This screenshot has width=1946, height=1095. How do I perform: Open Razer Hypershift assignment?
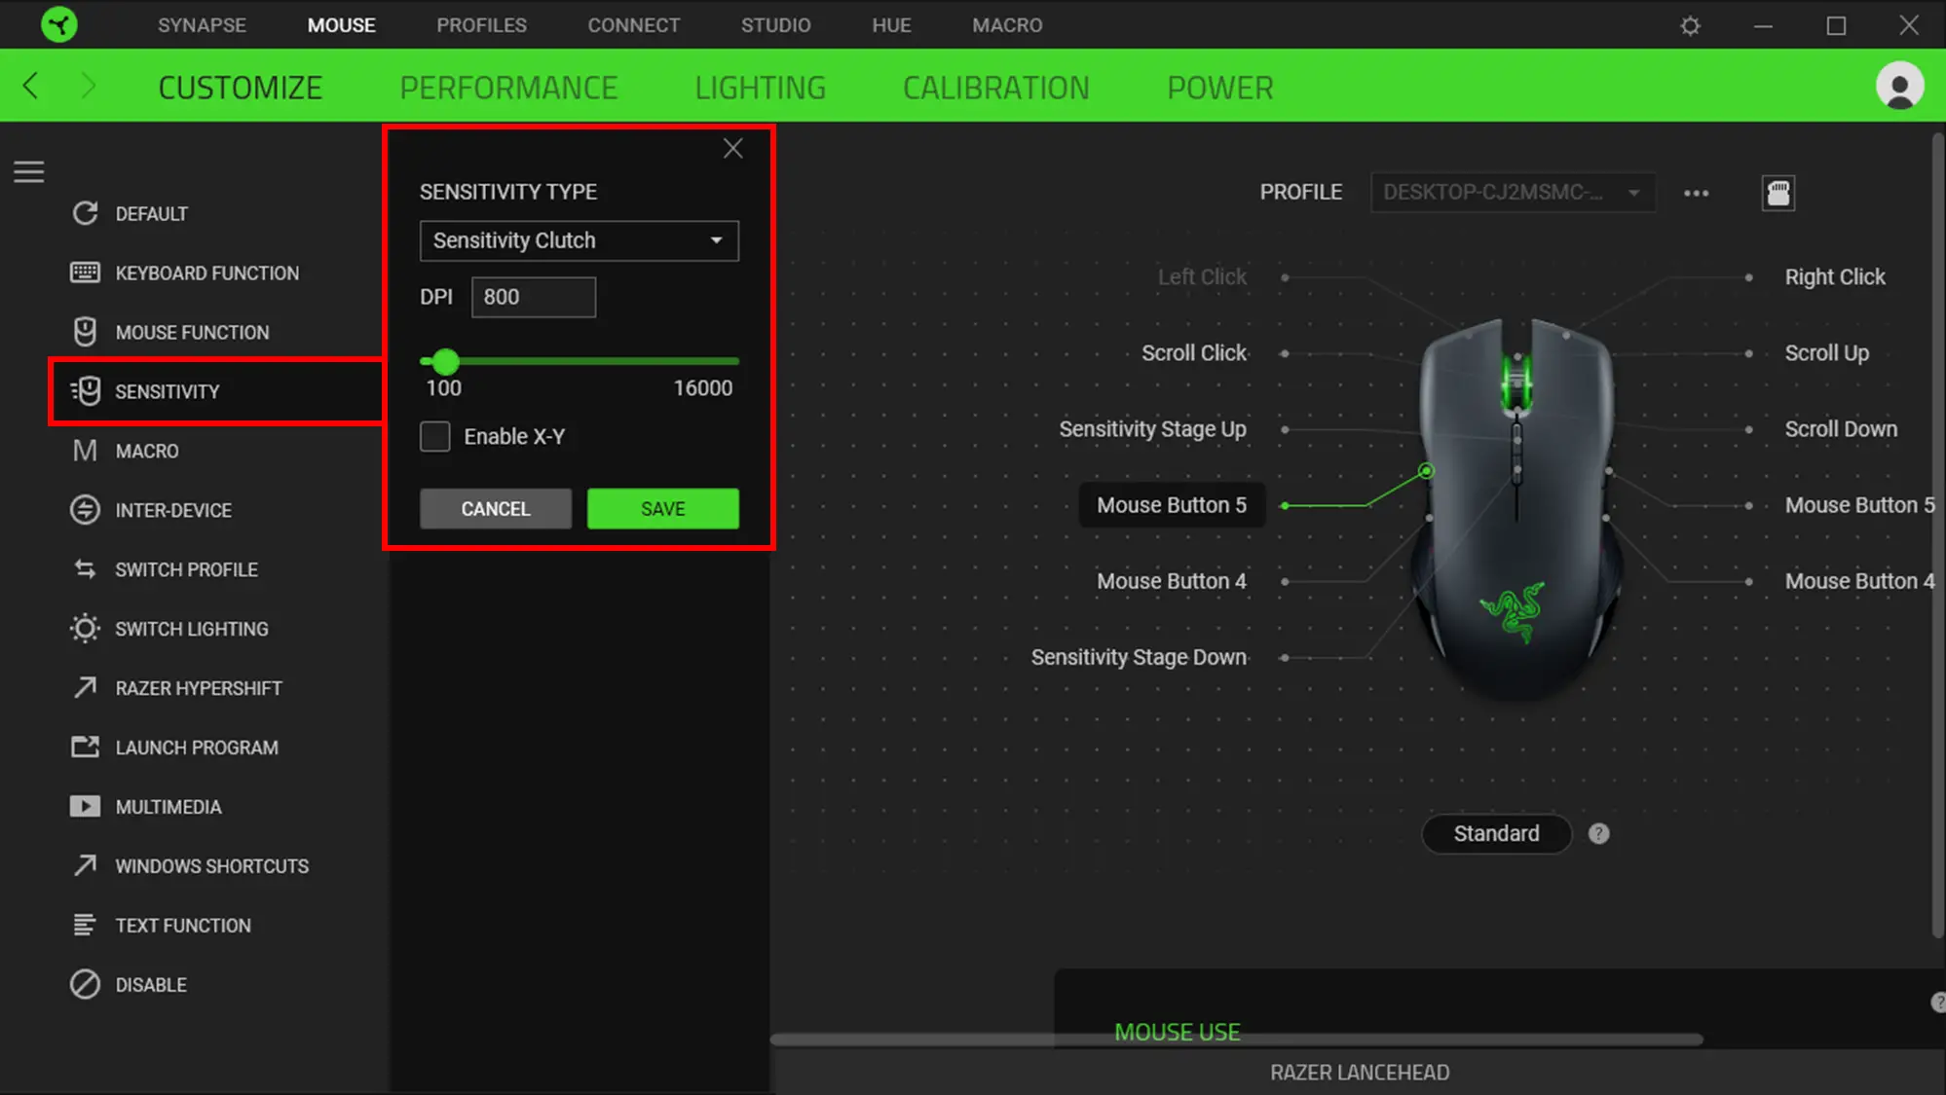pyautogui.click(x=198, y=687)
